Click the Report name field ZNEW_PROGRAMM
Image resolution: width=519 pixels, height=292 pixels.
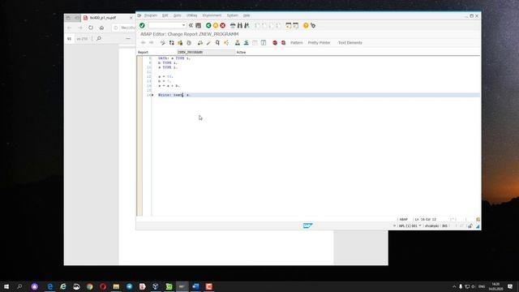click(x=206, y=52)
